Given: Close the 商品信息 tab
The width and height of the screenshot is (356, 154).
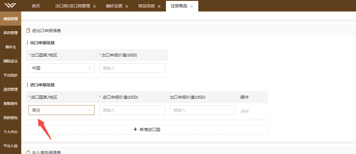Looking at the screenshot, I should 159,6.
